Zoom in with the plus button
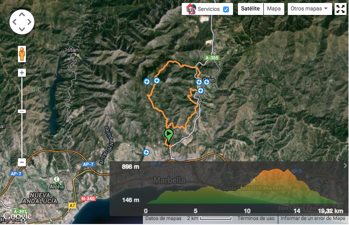This screenshot has width=349, height=225. (x=22, y=73)
